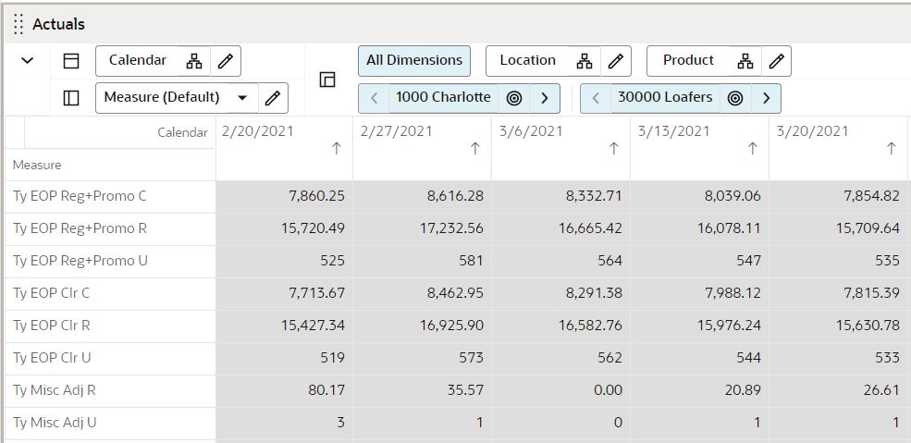Viewport: 911px width, 443px height.
Task: Click the Measure axis label in grid corner
Action: click(37, 165)
